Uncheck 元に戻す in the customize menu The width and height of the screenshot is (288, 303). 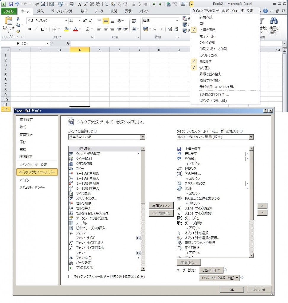tap(225, 62)
